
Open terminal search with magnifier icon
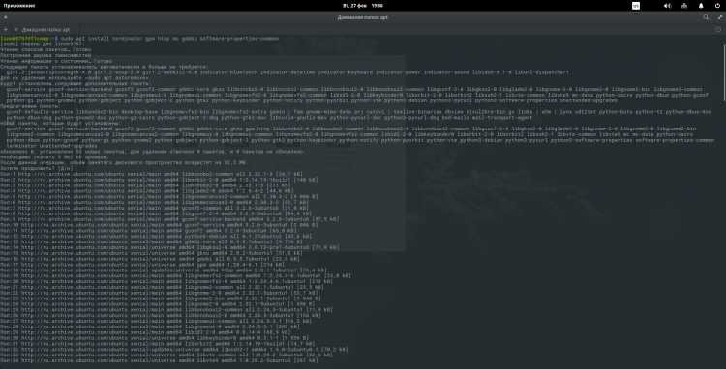(x=706, y=17)
